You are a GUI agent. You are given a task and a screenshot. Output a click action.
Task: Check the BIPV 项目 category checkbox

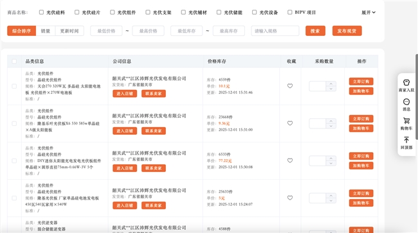click(290, 12)
